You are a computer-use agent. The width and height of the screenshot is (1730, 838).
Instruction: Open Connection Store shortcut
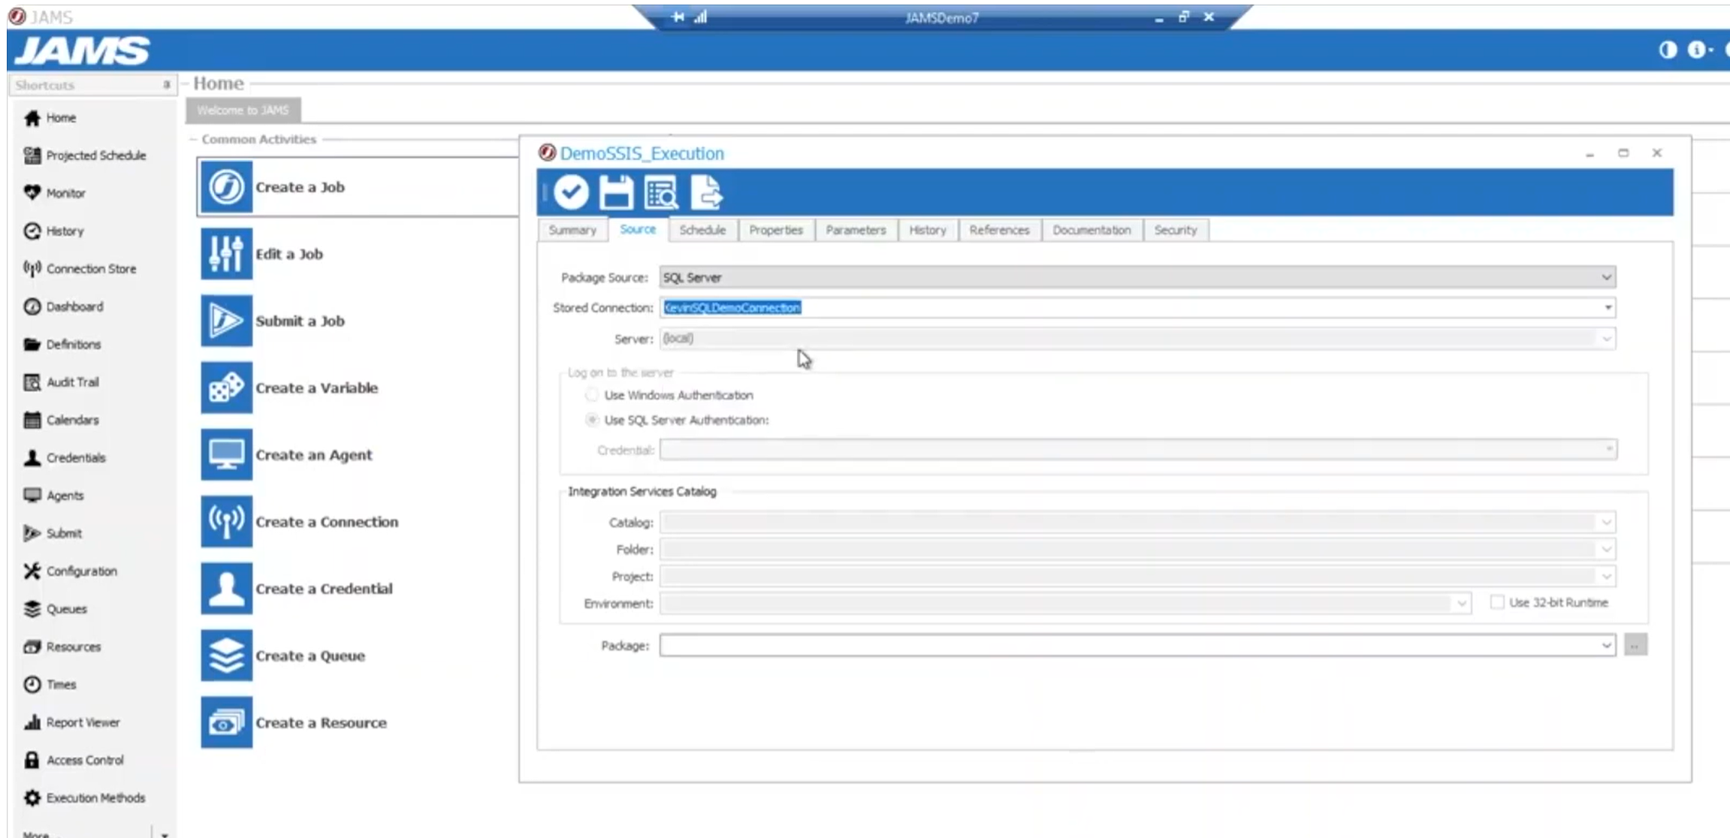80,269
